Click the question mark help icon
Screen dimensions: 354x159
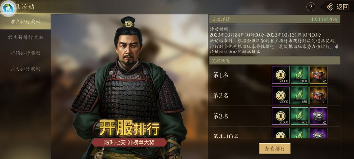[x=311, y=7]
